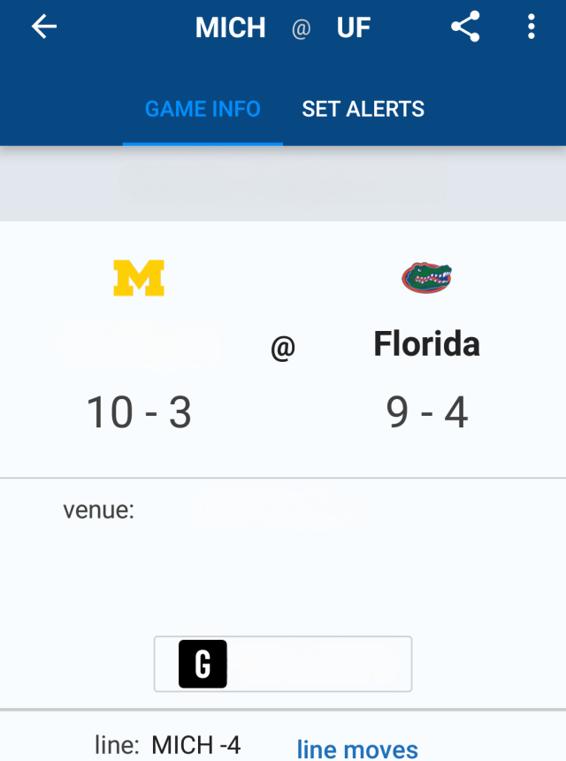Viewport: 566px width, 761px height.
Task: Tap the Michigan M logo
Action: point(139,278)
